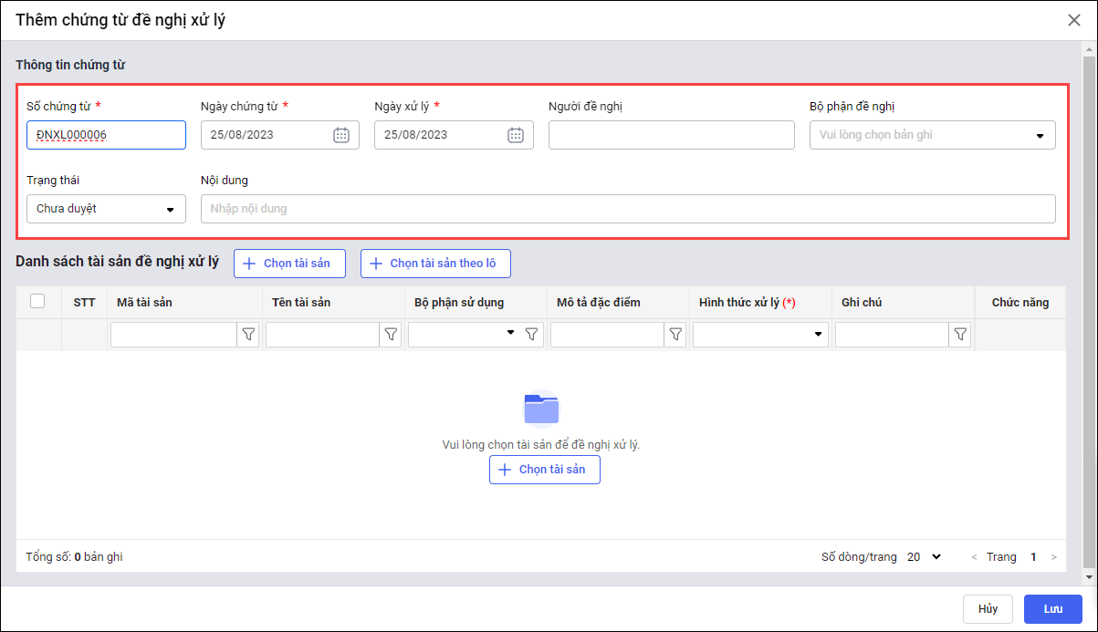Click the Hủy button
The image size is (1098, 632).
coord(988,609)
